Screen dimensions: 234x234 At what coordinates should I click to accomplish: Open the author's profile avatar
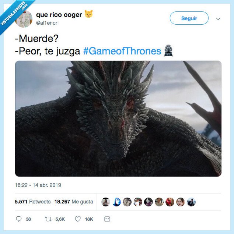click(24, 19)
